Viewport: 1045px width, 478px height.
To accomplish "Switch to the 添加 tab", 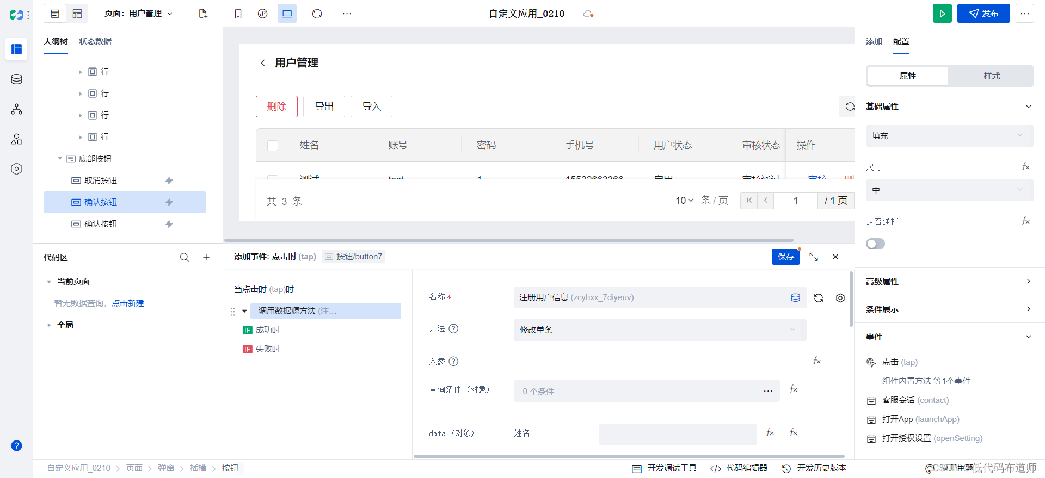I will pos(874,41).
